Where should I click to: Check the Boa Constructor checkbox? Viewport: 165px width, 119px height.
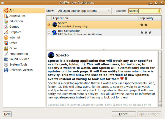click(x=49, y=32)
